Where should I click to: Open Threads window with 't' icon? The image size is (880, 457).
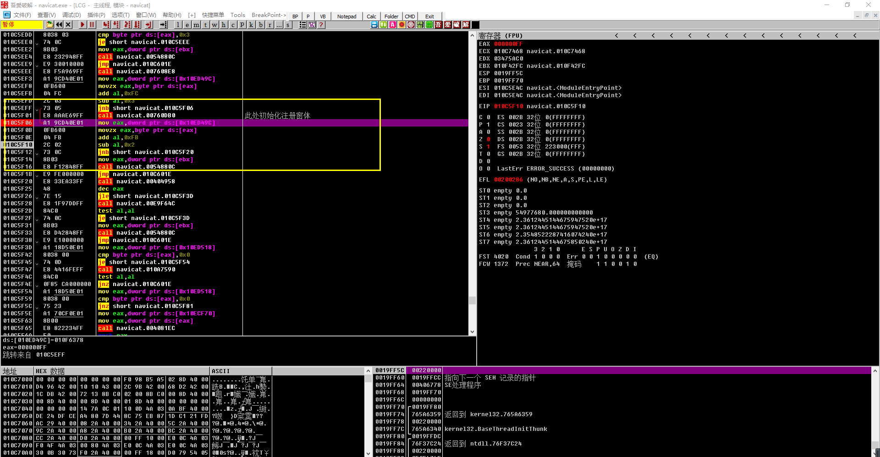coord(206,25)
